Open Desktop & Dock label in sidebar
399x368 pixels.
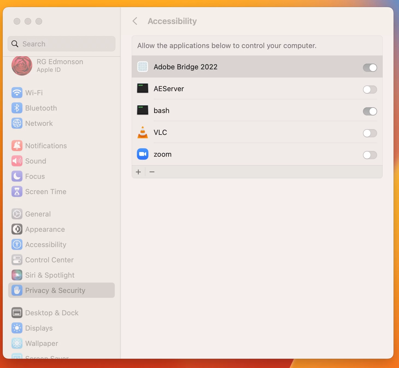52,313
